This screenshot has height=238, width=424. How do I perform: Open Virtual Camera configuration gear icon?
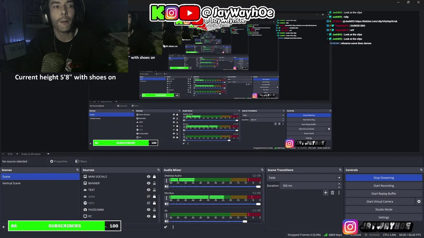tap(419, 201)
